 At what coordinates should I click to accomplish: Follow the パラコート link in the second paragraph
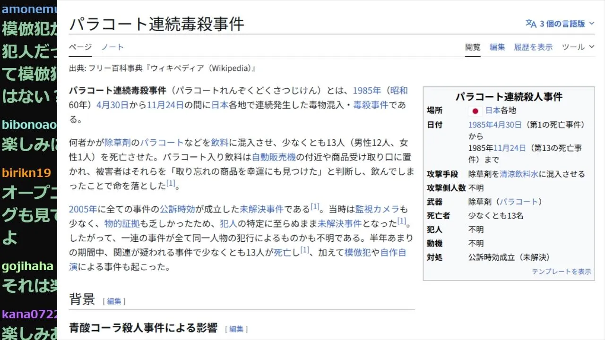pyautogui.click(x=161, y=142)
